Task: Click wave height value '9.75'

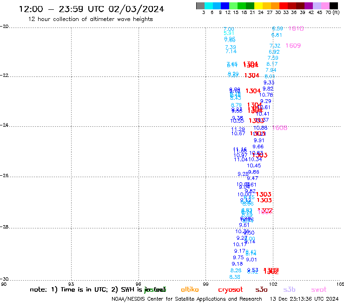Action: click(x=238, y=257)
